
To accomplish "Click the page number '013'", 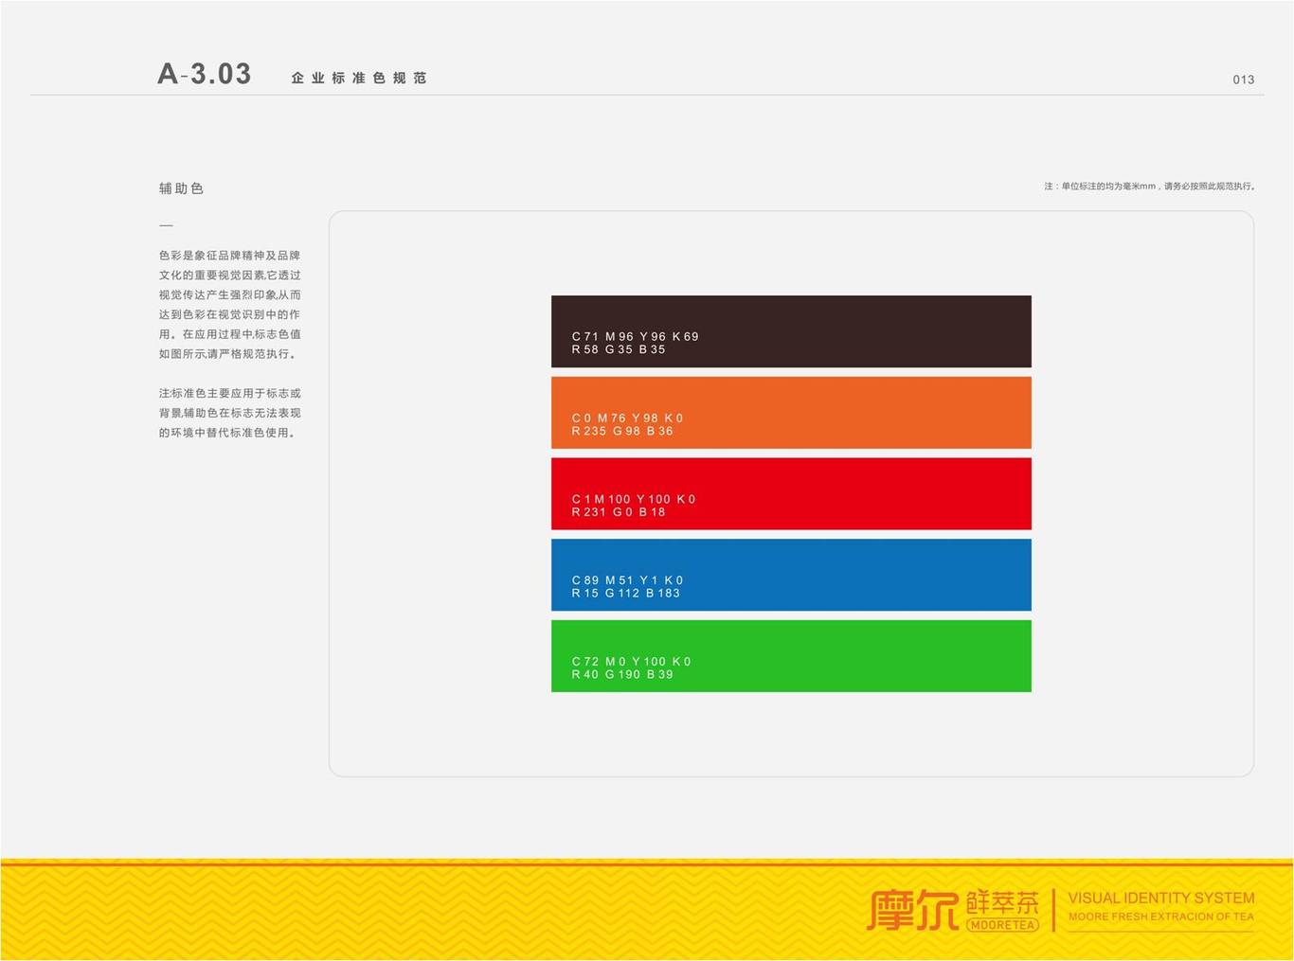I will (x=1244, y=80).
